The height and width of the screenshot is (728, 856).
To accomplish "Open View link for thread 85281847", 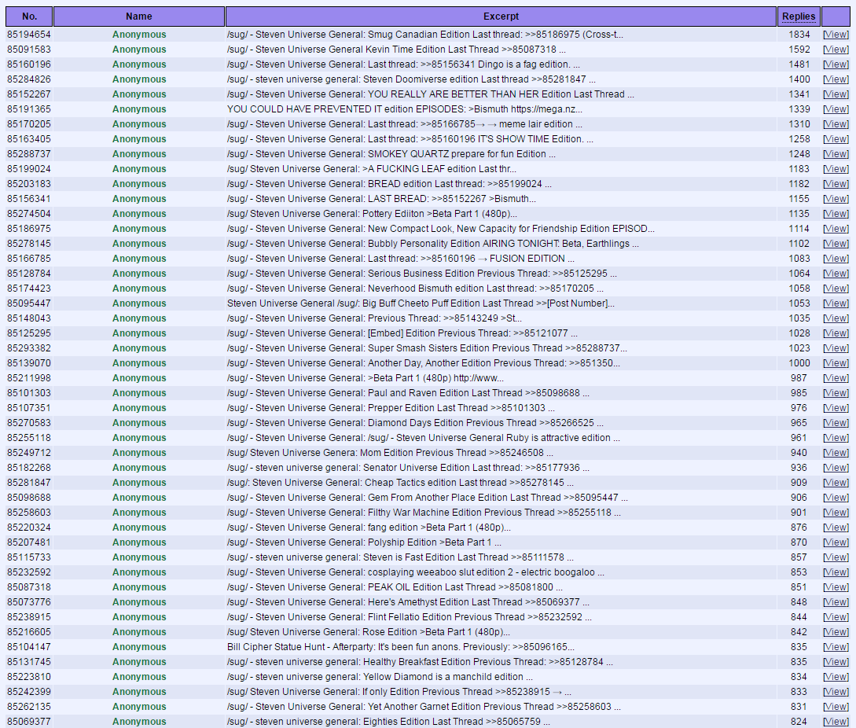I will [x=836, y=482].
